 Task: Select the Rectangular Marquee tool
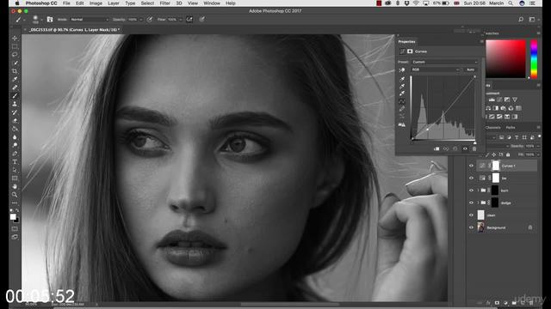(15, 46)
